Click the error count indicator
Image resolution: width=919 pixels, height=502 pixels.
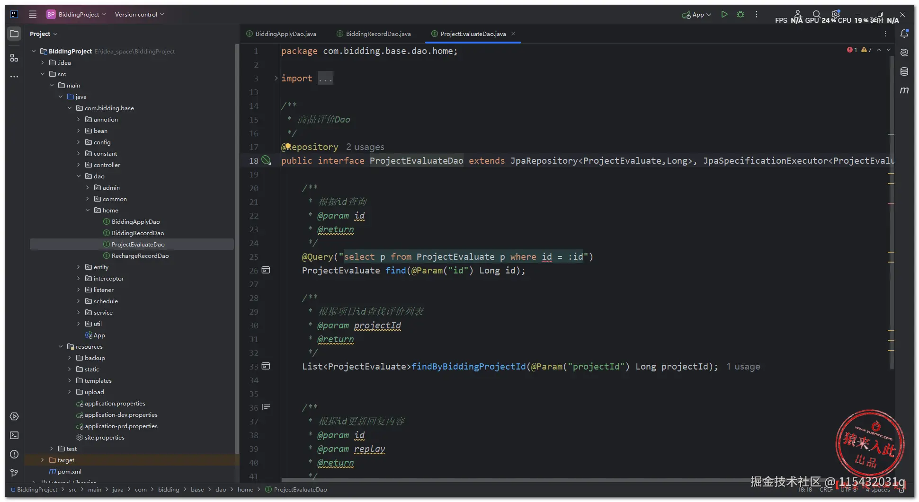pyautogui.click(x=852, y=50)
